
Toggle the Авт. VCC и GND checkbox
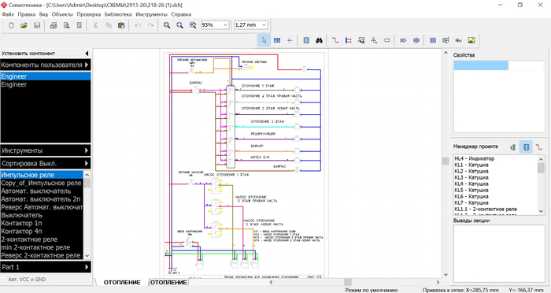point(4,280)
